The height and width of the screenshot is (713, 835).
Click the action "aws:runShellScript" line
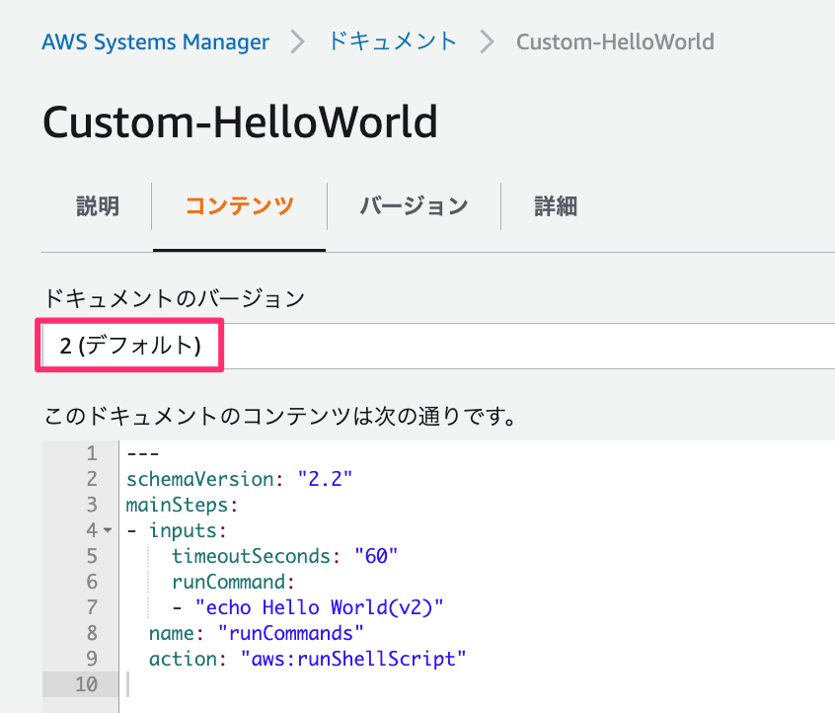[x=307, y=659]
